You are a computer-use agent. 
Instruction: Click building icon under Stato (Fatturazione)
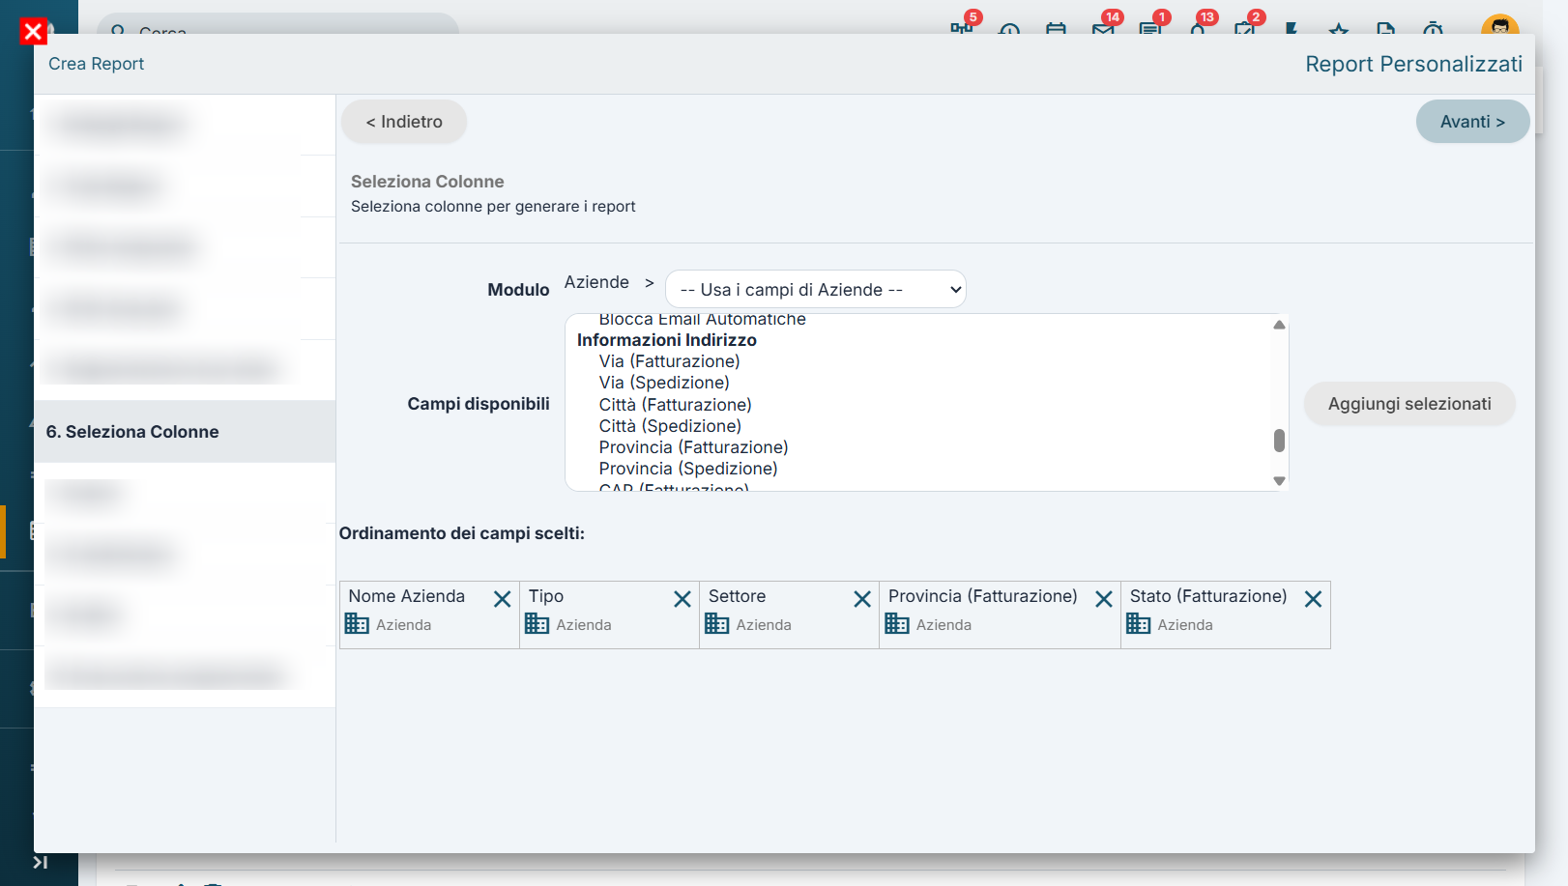(x=1139, y=624)
